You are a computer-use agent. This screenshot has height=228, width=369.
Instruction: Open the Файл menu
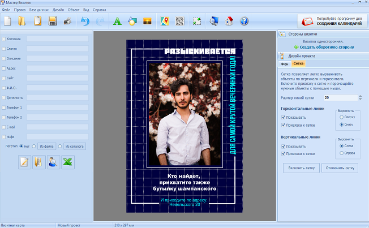[6, 10]
